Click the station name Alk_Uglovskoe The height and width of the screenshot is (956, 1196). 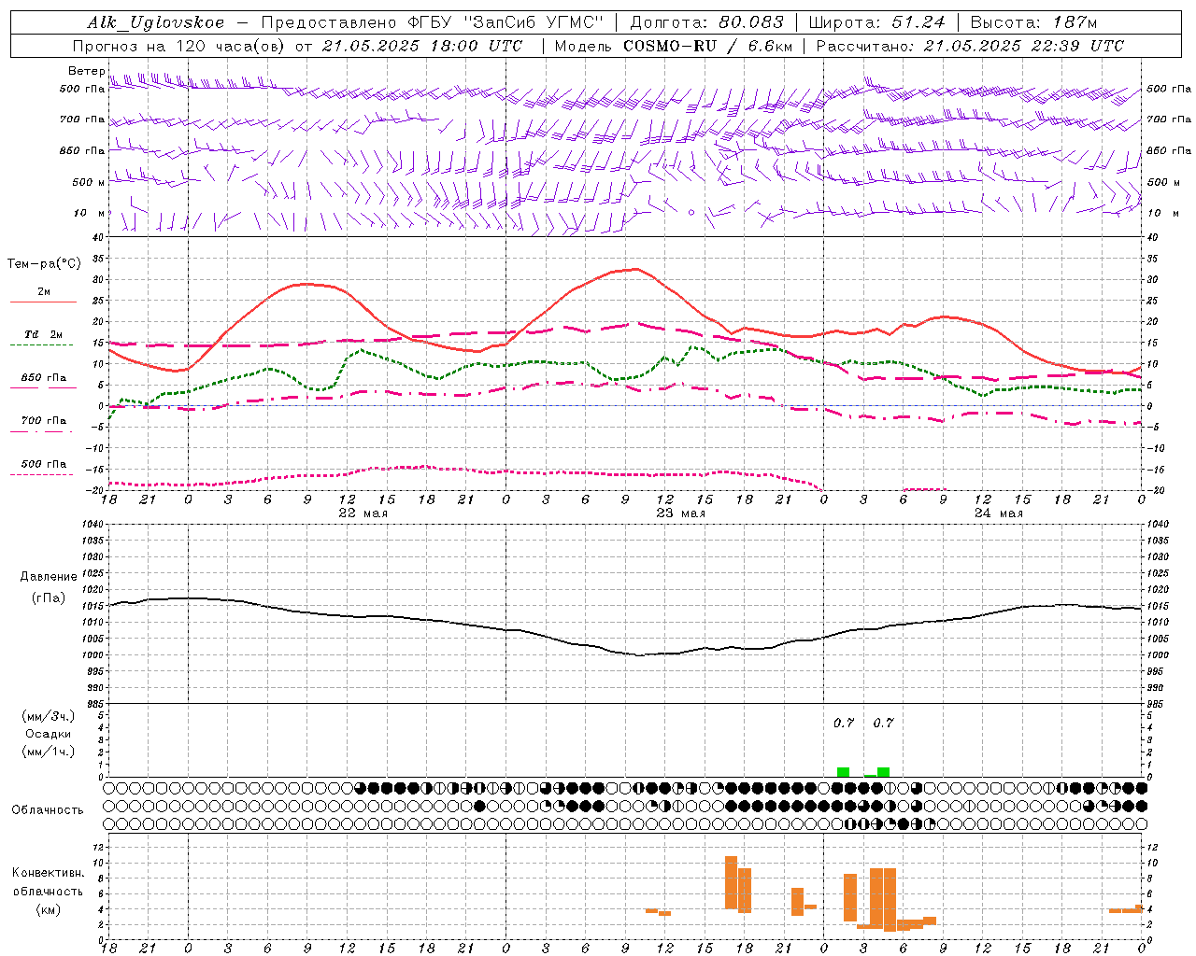(156, 22)
